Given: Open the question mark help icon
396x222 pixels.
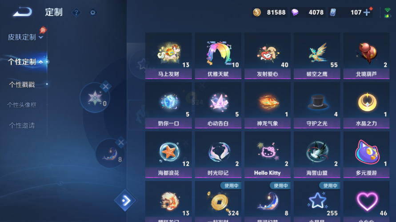Looking at the screenshot, I should tap(76, 12).
